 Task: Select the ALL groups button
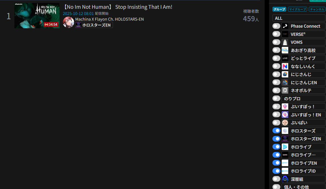tap(299, 18)
